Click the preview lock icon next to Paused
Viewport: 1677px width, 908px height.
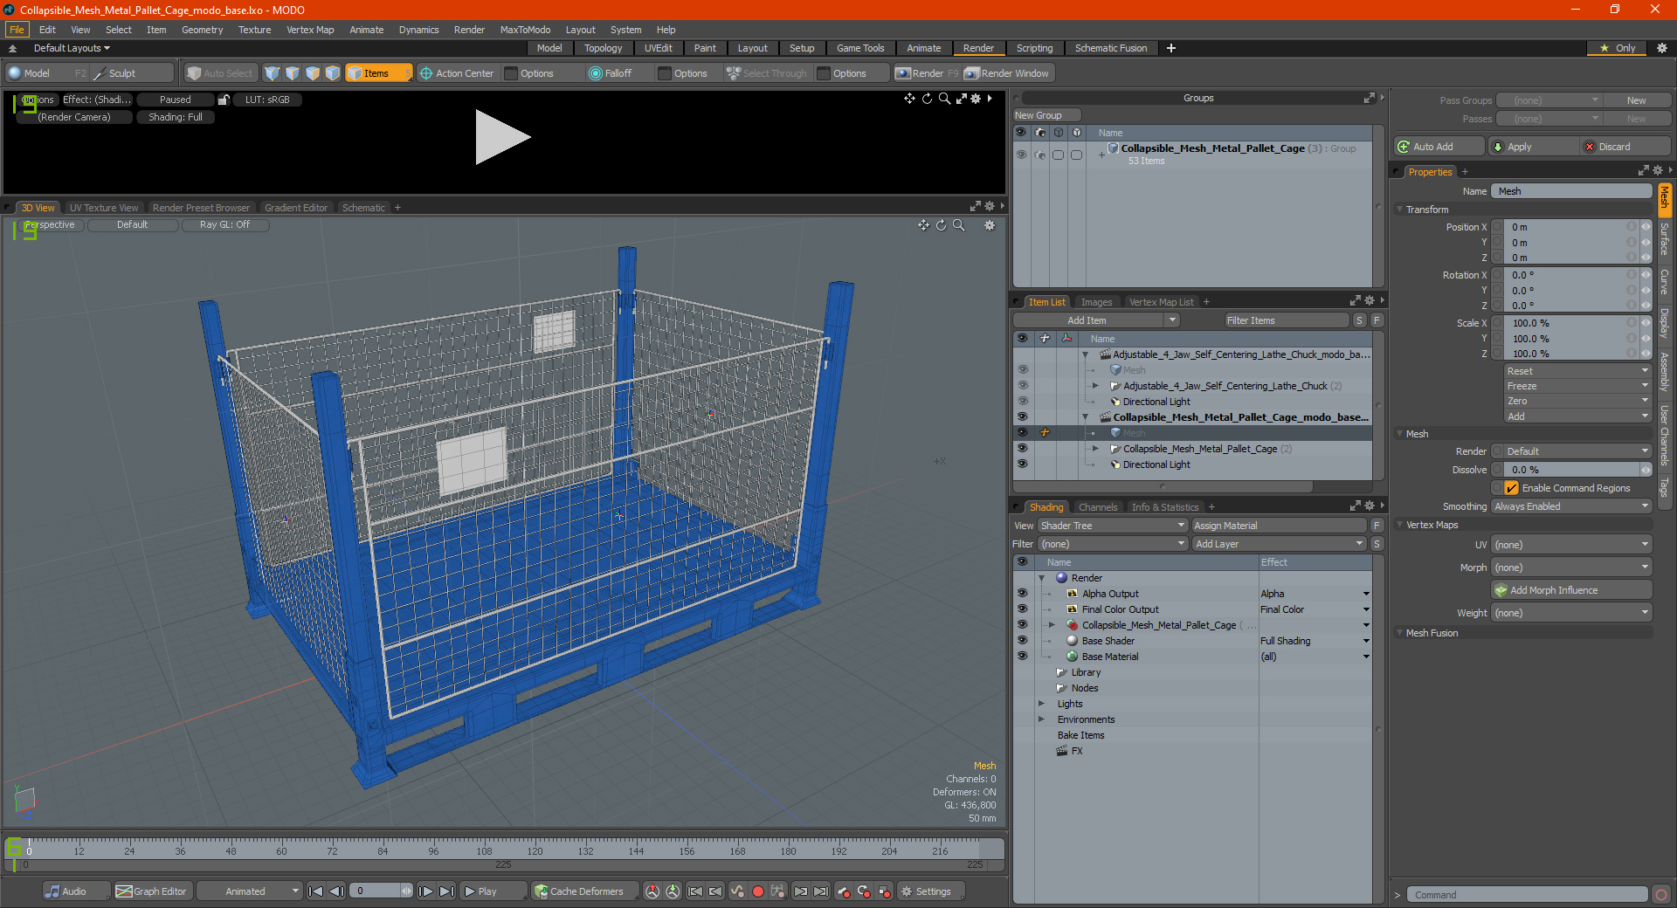tap(224, 100)
